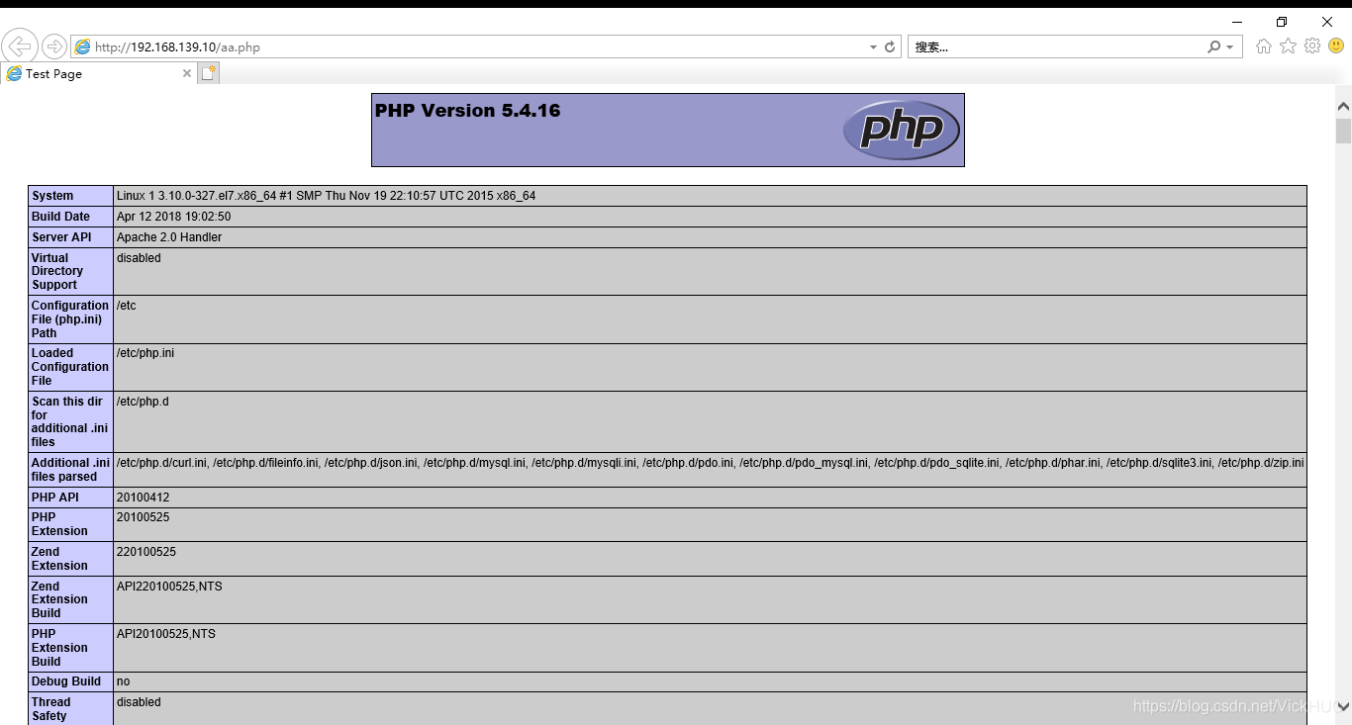1352x725 pixels.
Task: Click the vertical scrollbar thumb
Action: tap(1343, 132)
